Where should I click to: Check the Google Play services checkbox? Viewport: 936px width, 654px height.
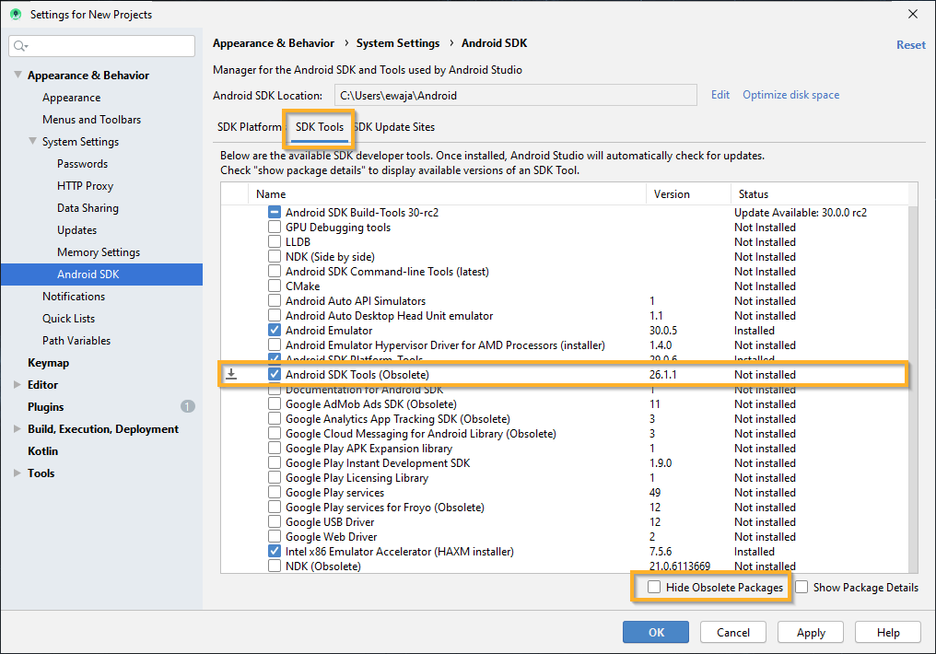pos(274,492)
